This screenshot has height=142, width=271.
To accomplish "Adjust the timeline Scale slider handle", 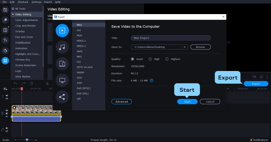I will (27, 140).
